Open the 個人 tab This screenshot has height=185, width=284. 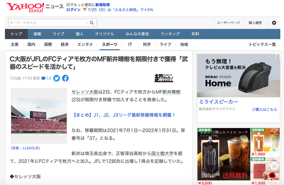79,34
